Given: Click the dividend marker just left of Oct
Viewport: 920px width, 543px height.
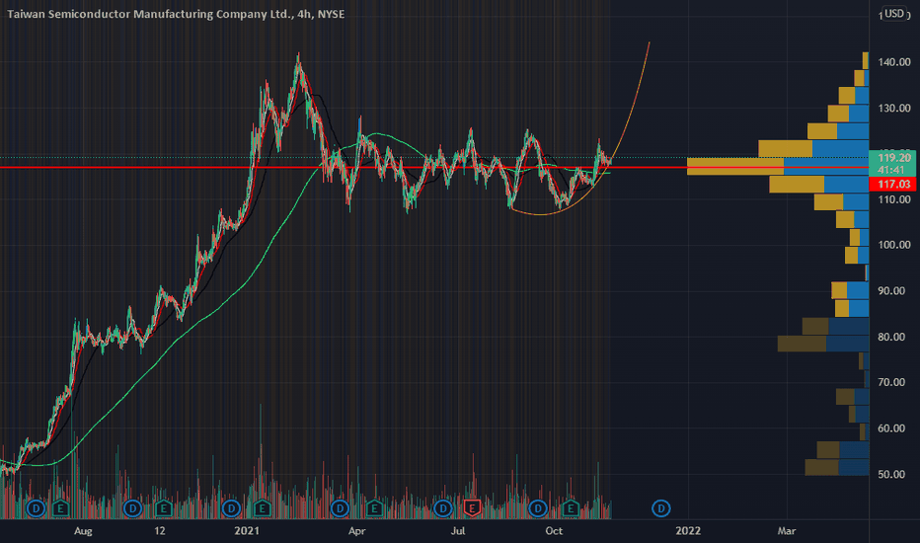Looking at the screenshot, I should 537,508.
